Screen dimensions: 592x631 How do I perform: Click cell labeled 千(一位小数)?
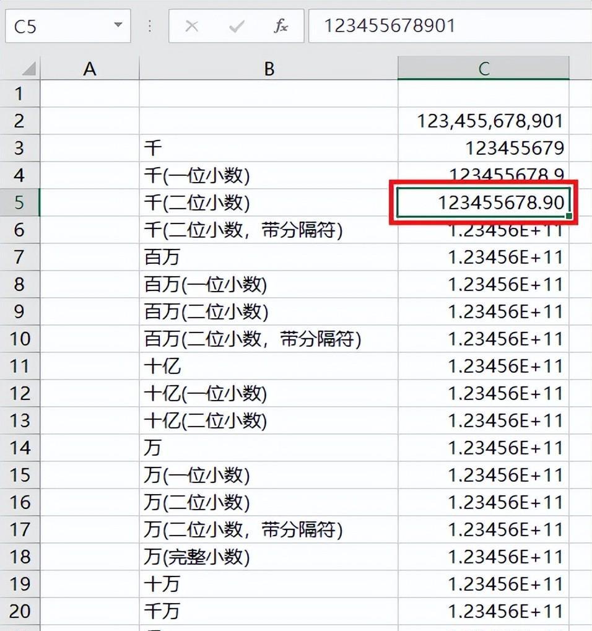(268, 175)
